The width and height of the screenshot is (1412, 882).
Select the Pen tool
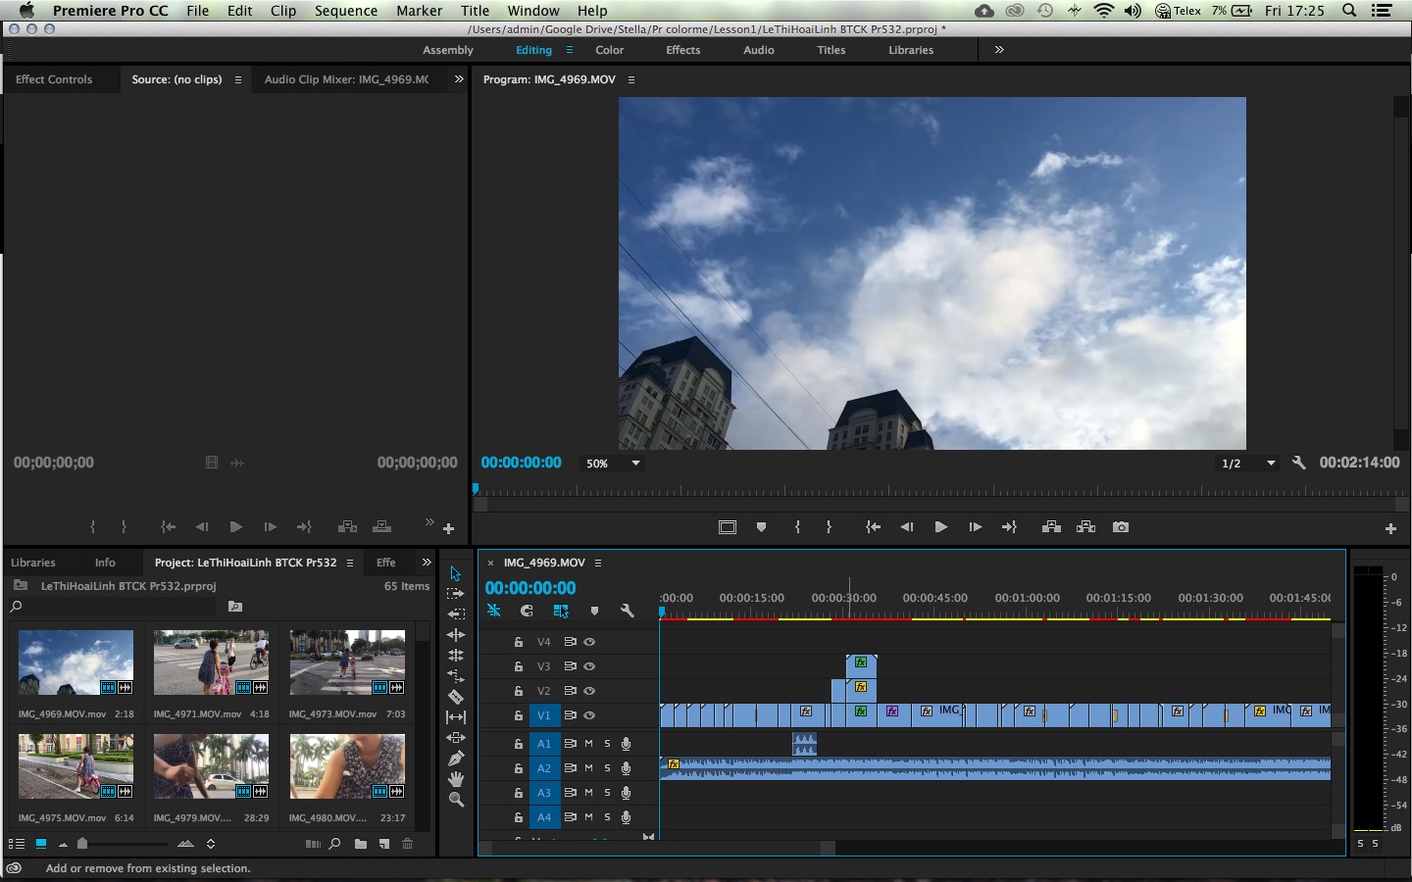pos(456,759)
